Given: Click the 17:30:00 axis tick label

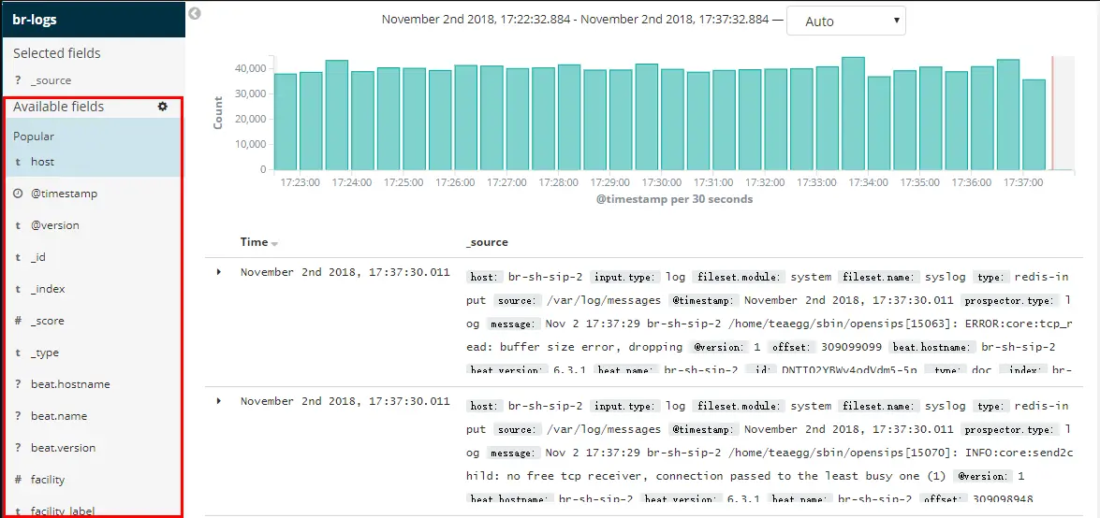Looking at the screenshot, I should click(x=662, y=182).
